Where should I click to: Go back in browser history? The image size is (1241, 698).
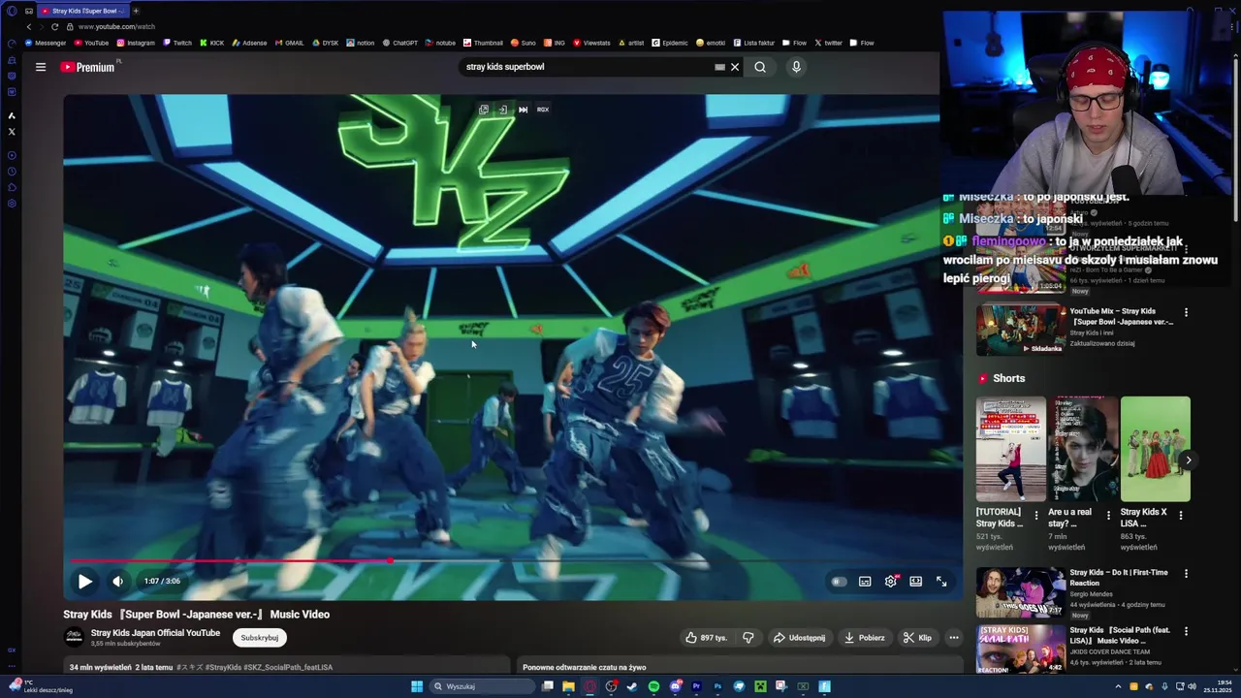[x=28, y=27]
